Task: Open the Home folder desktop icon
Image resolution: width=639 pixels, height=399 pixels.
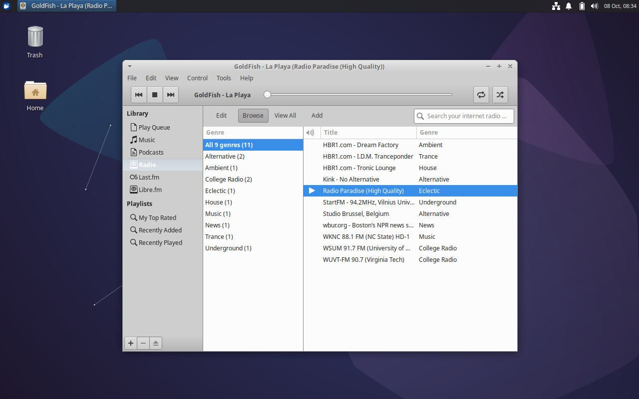Action: pos(35,95)
